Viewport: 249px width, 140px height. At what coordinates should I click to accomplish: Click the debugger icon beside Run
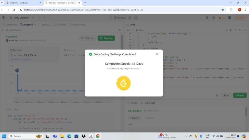[217, 96]
